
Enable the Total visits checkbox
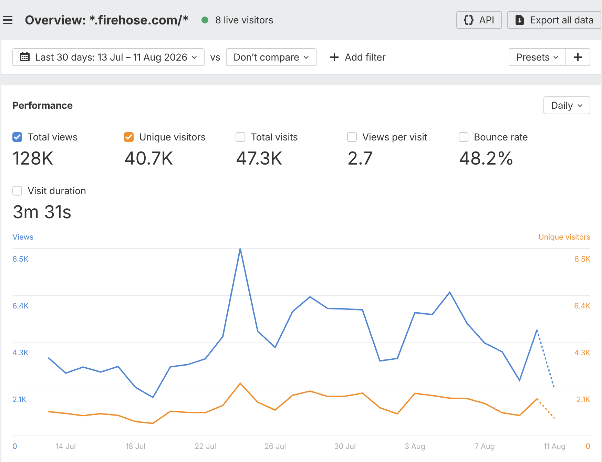tap(240, 137)
